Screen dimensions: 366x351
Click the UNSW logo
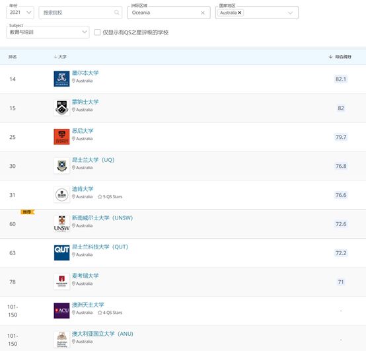click(61, 223)
